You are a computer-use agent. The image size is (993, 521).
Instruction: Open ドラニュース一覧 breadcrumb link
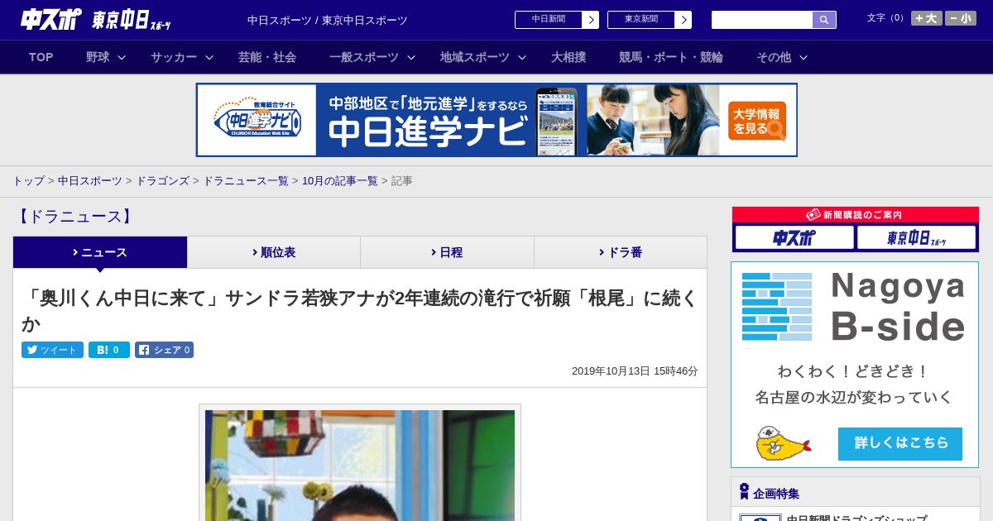point(246,180)
